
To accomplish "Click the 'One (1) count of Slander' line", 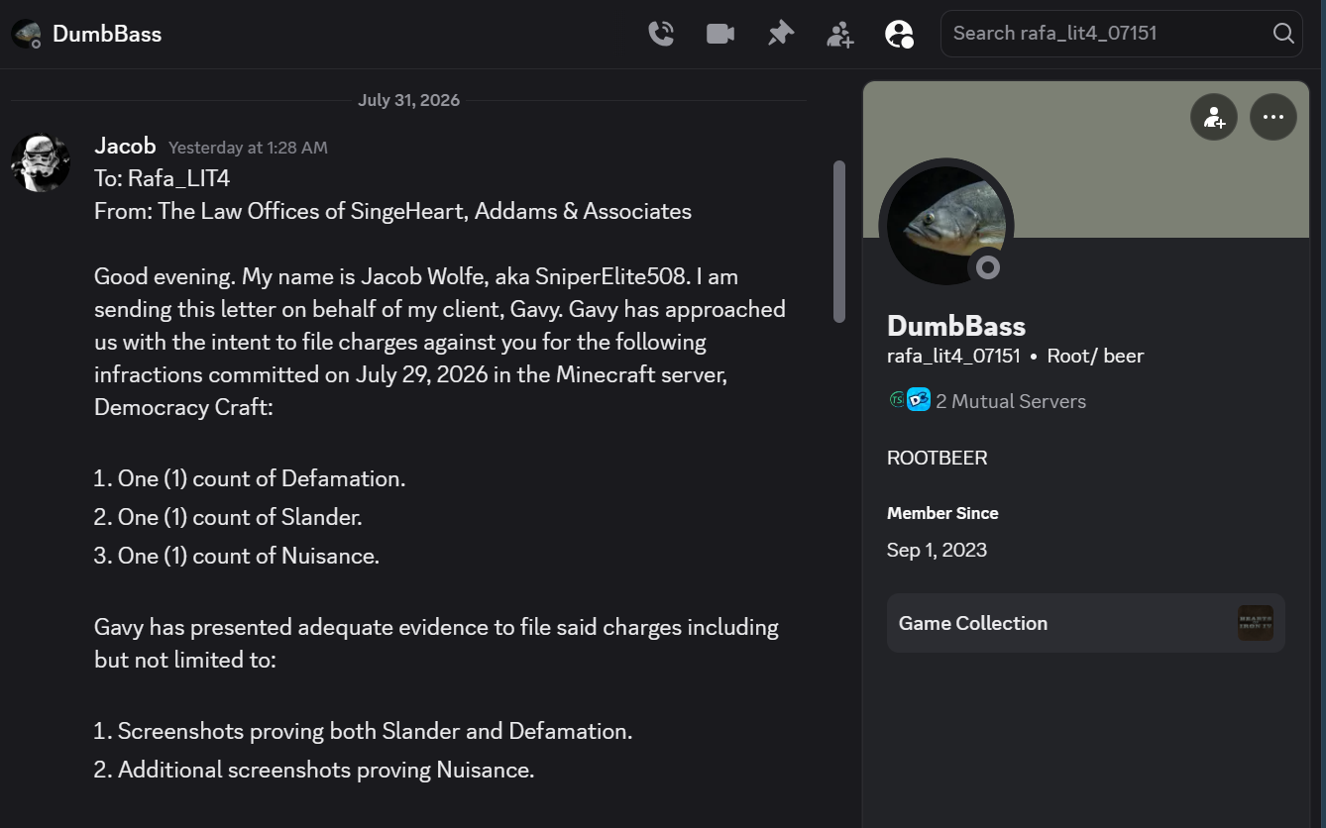I will (228, 517).
